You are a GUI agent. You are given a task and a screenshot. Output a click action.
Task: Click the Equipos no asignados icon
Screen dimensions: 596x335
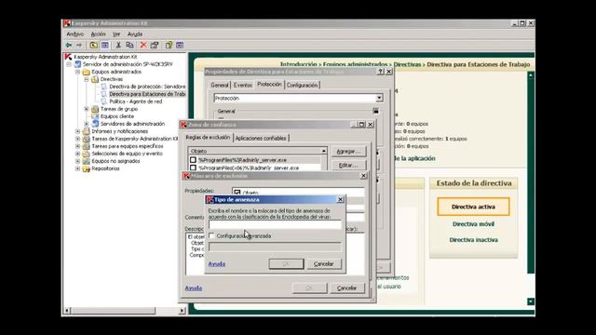87,161
